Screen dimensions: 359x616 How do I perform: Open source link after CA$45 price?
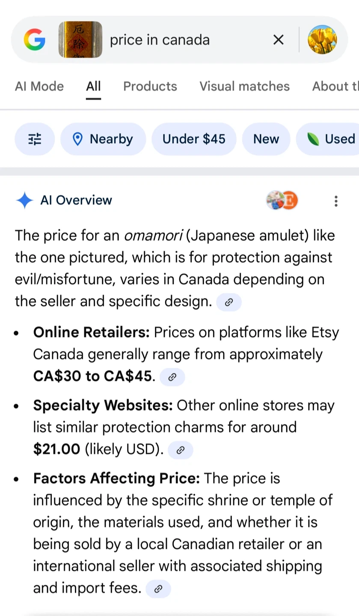click(172, 377)
